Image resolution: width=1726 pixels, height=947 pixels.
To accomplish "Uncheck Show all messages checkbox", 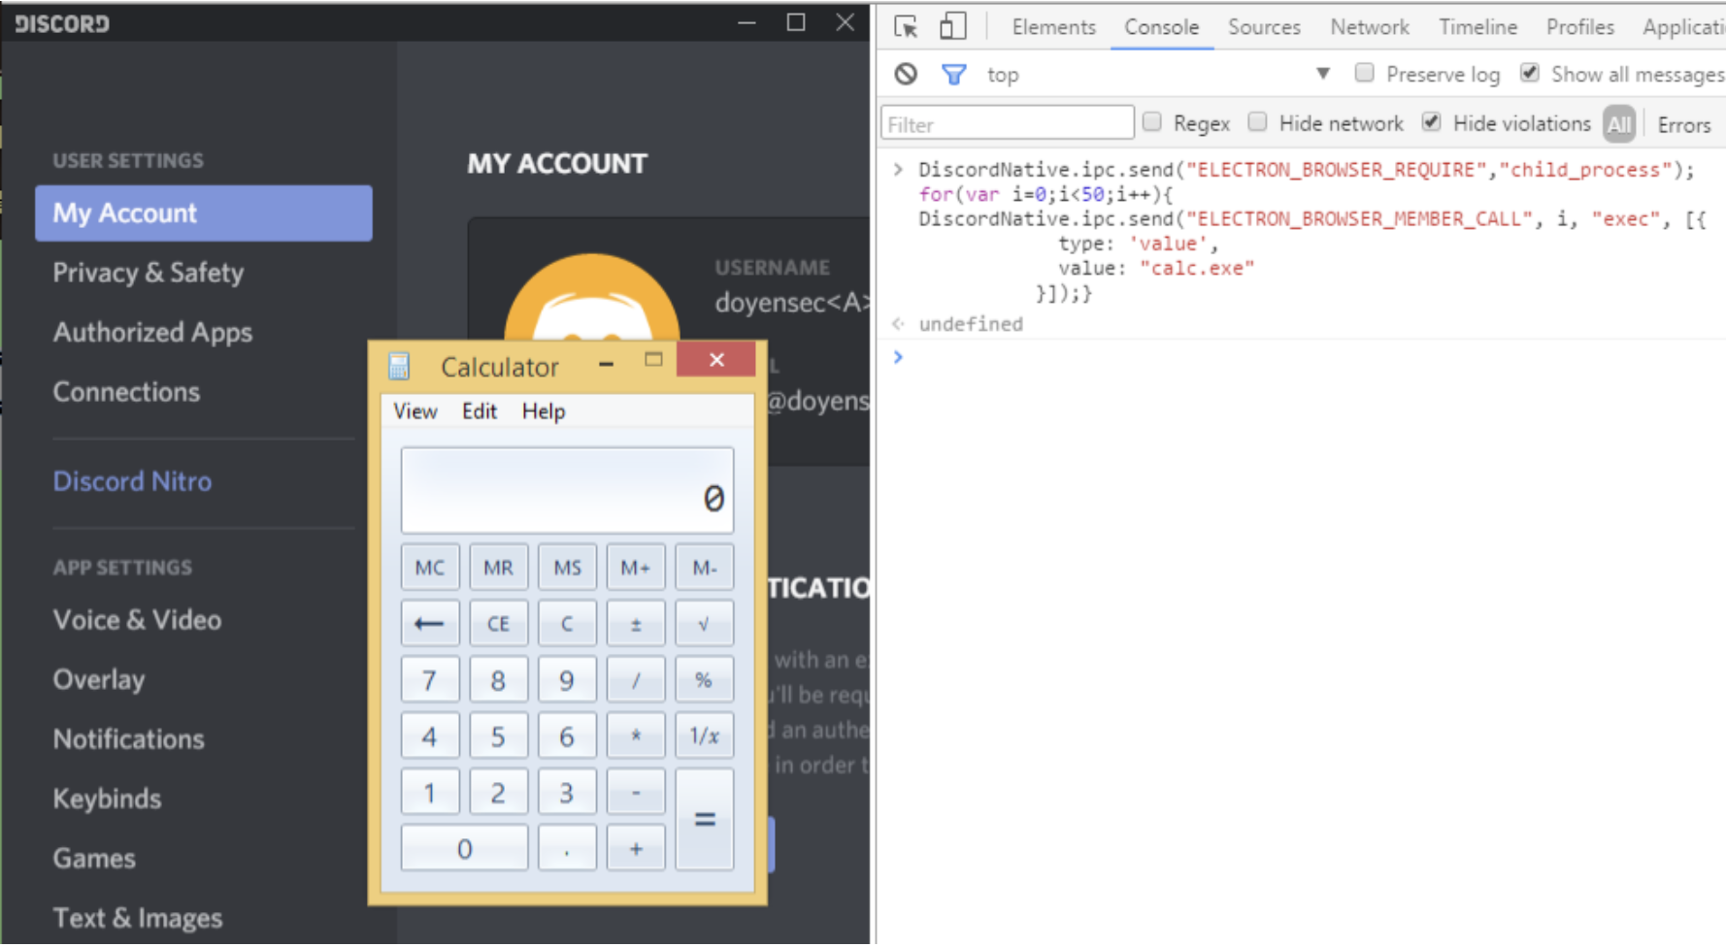I will [x=1530, y=73].
